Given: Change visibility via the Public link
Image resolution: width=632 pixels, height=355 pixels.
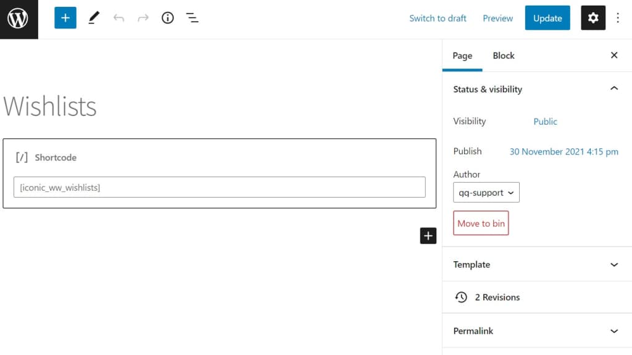Looking at the screenshot, I should [x=545, y=122].
